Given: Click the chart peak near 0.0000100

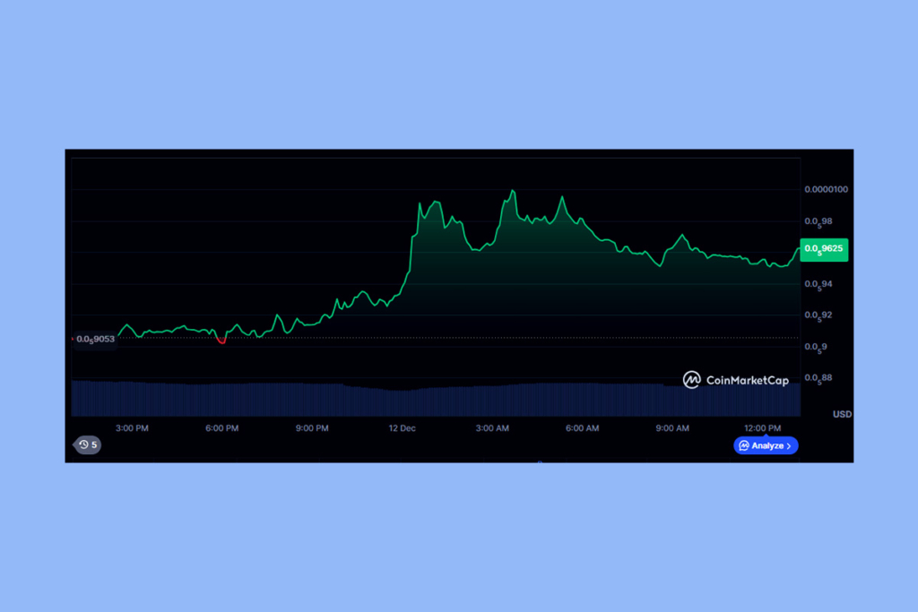Looking at the screenshot, I should point(514,189).
